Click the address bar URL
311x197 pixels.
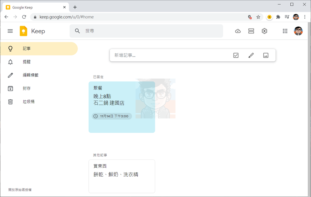tap(67, 17)
